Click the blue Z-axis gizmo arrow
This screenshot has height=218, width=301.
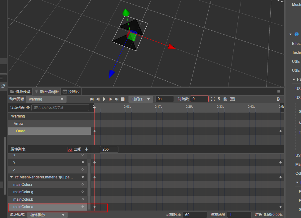112,74
